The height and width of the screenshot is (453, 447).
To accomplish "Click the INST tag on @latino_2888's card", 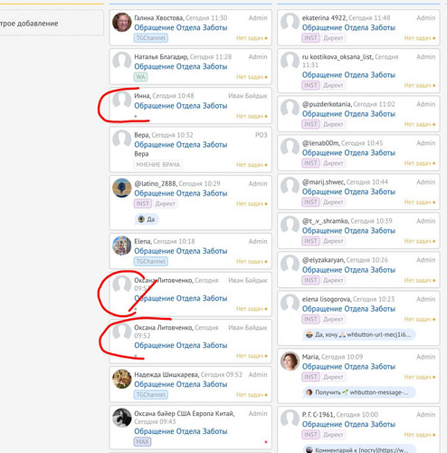I will point(142,204).
